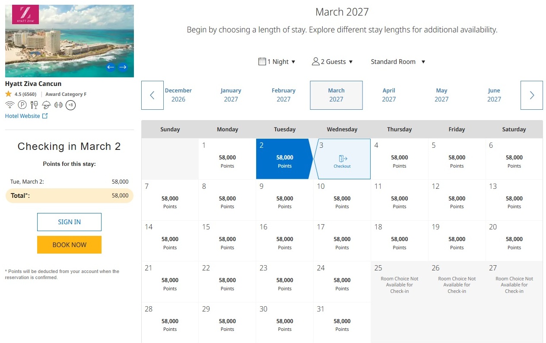
Task: Open the 2 Guests dropdown
Action: point(333,62)
